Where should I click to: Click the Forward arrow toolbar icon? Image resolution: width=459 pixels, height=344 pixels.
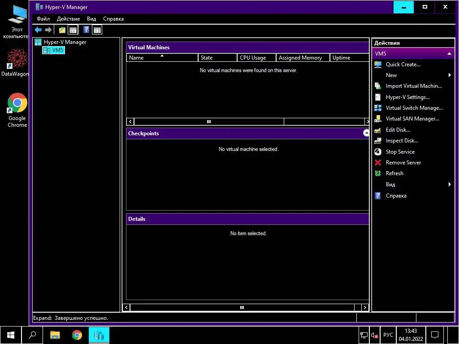pos(48,30)
